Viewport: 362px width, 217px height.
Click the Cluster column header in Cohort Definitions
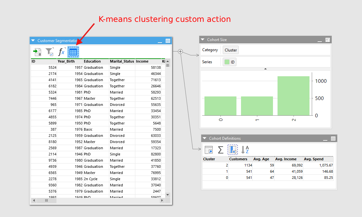pyautogui.click(x=215, y=159)
